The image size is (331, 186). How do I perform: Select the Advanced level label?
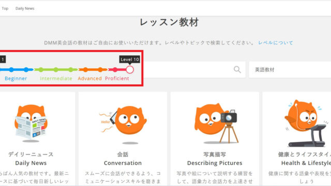click(89, 79)
